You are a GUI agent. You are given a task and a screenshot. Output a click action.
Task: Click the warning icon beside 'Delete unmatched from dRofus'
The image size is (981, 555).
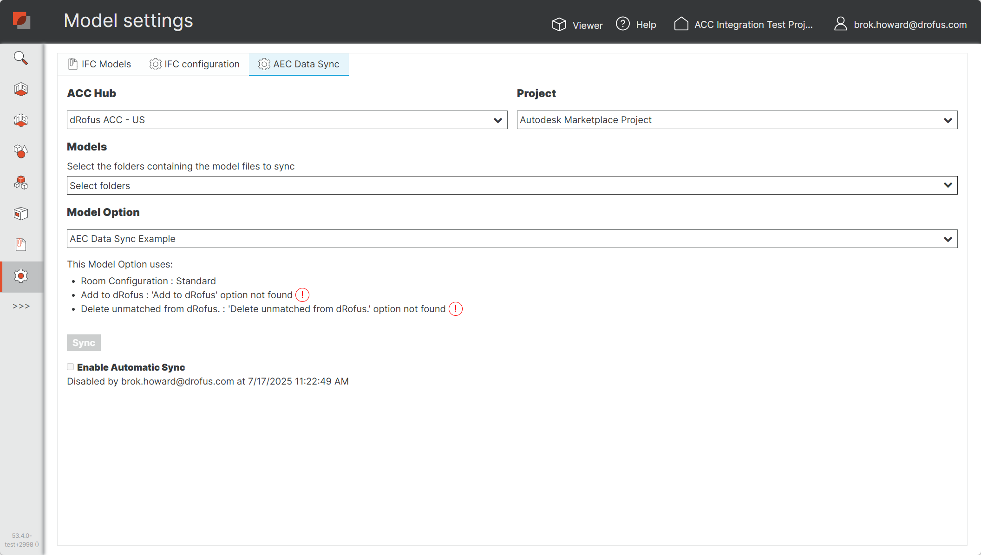[456, 309]
